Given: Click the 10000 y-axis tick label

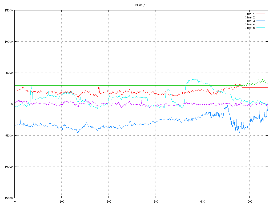Looking at the screenshot, I should click(x=9, y=42).
